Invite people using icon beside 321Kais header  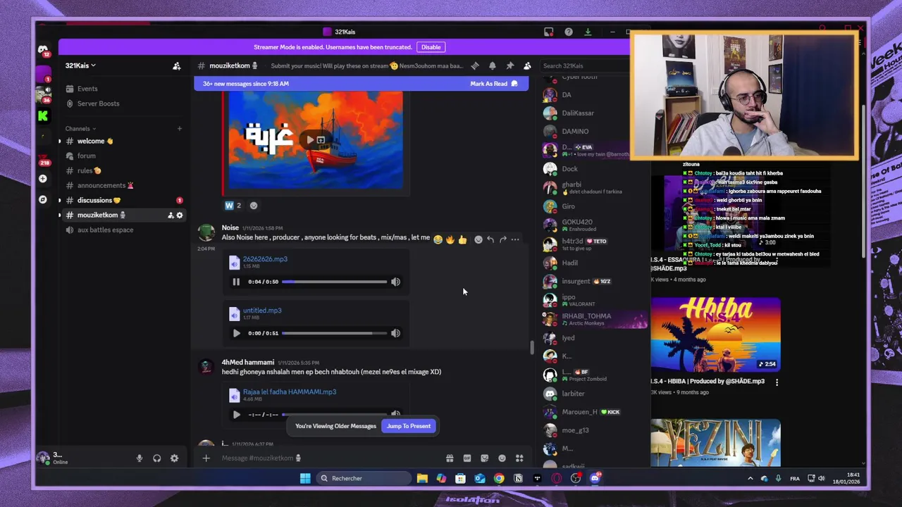pyautogui.click(x=177, y=65)
